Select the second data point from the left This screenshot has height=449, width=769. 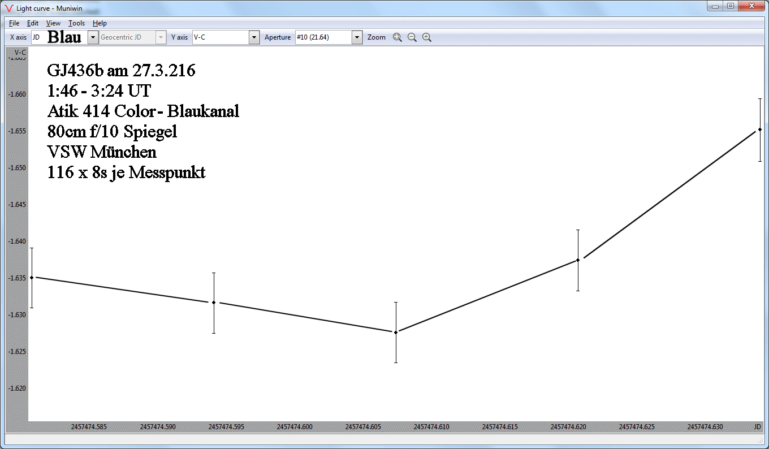[214, 303]
